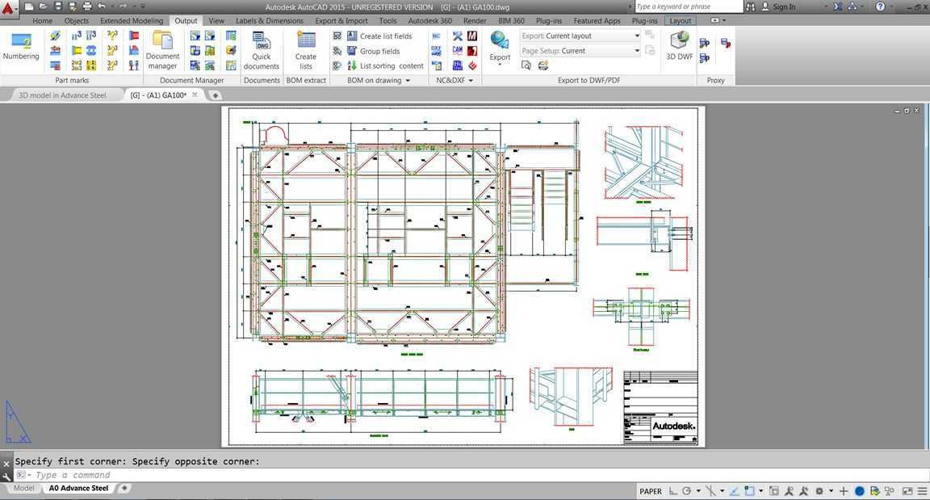The width and height of the screenshot is (930, 500).
Task: Toggle the blue circle status bar icon
Action: pos(859,491)
